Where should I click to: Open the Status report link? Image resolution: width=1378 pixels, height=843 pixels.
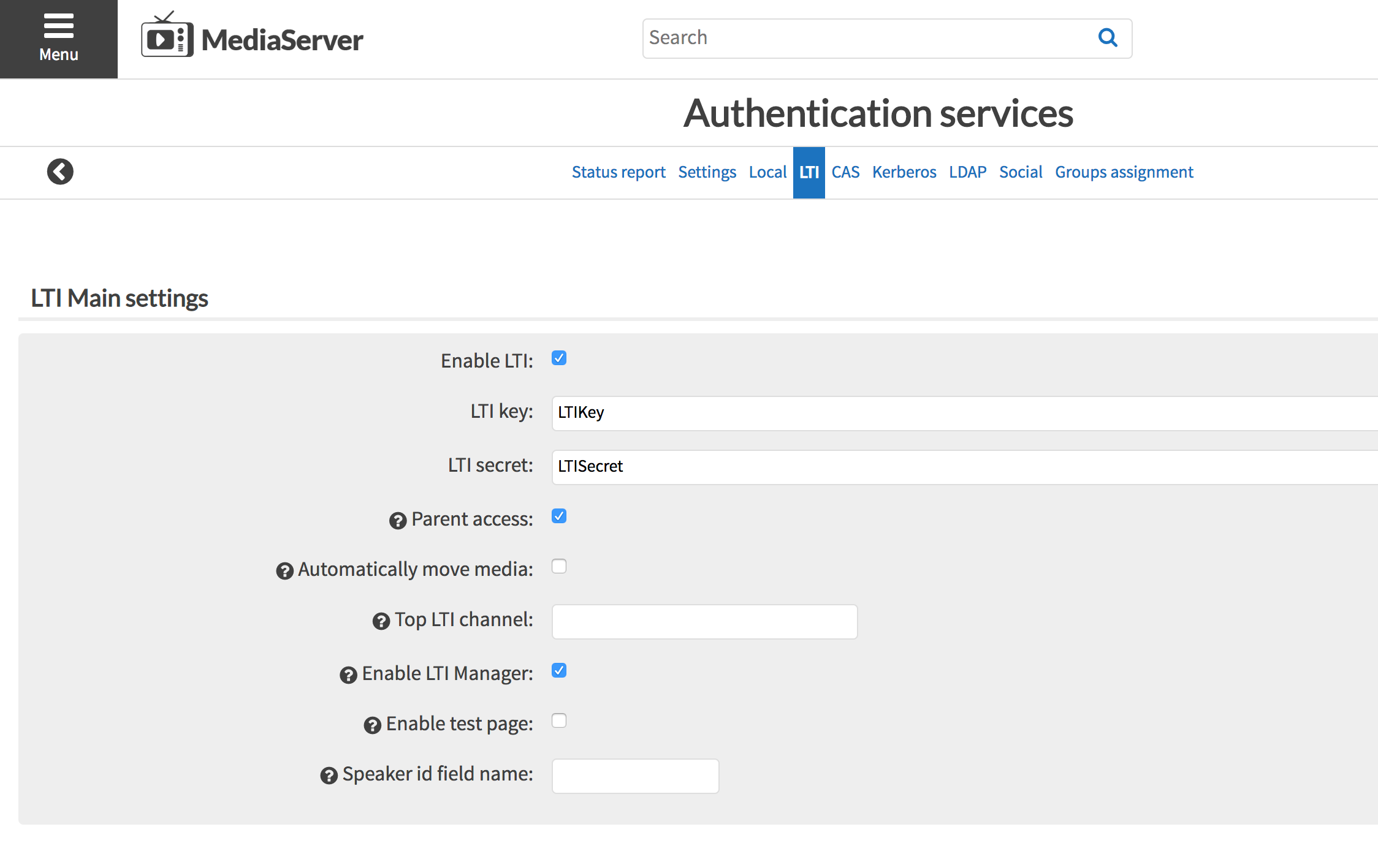point(618,172)
